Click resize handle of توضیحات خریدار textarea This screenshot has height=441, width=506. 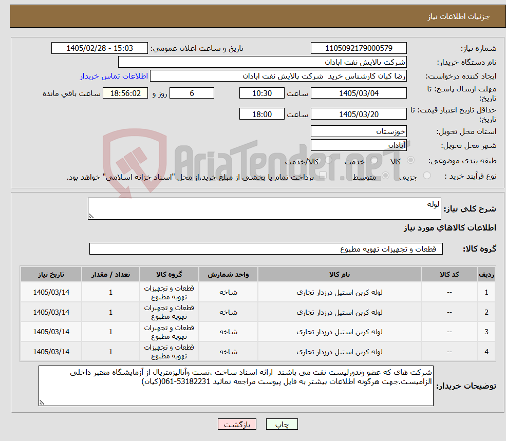[42, 402]
